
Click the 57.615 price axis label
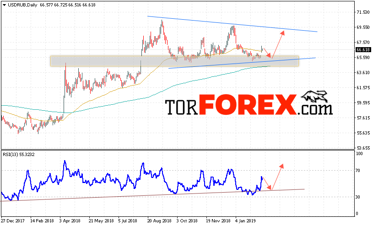[363, 118]
